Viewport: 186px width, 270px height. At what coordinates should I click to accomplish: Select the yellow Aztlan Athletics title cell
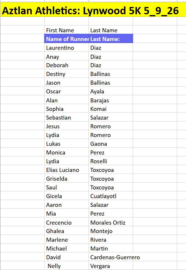[x=93, y=10]
